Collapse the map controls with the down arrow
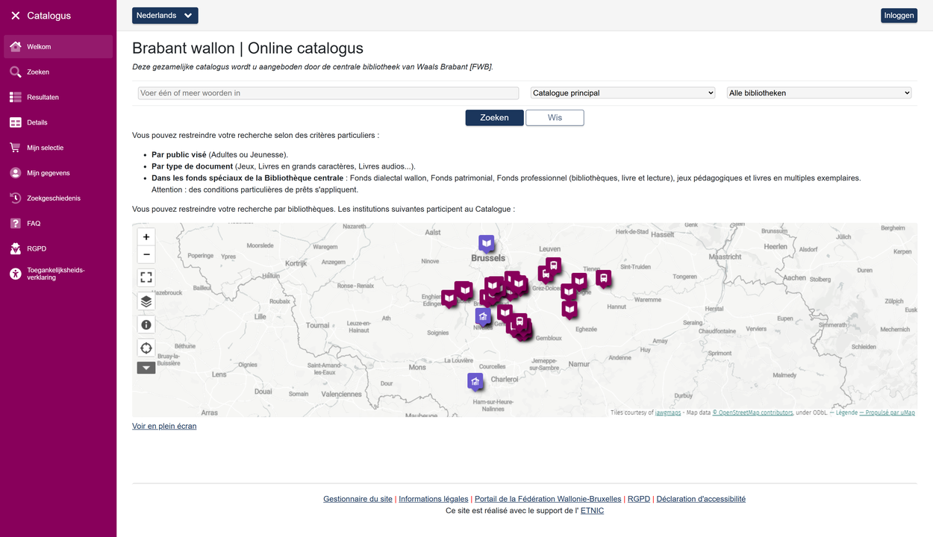Viewport: 933px width, 537px height. [146, 368]
